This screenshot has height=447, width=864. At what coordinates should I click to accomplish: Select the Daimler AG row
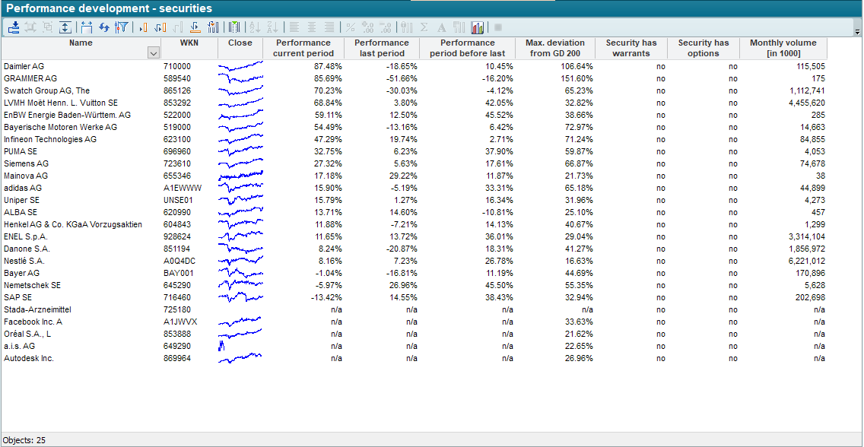24,67
